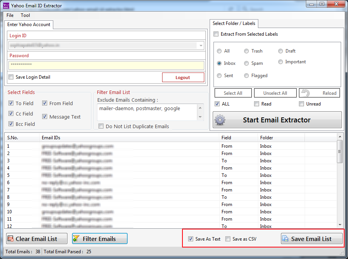Click the Unselect All button
This screenshot has height=259, width=348.
point(275,93)
